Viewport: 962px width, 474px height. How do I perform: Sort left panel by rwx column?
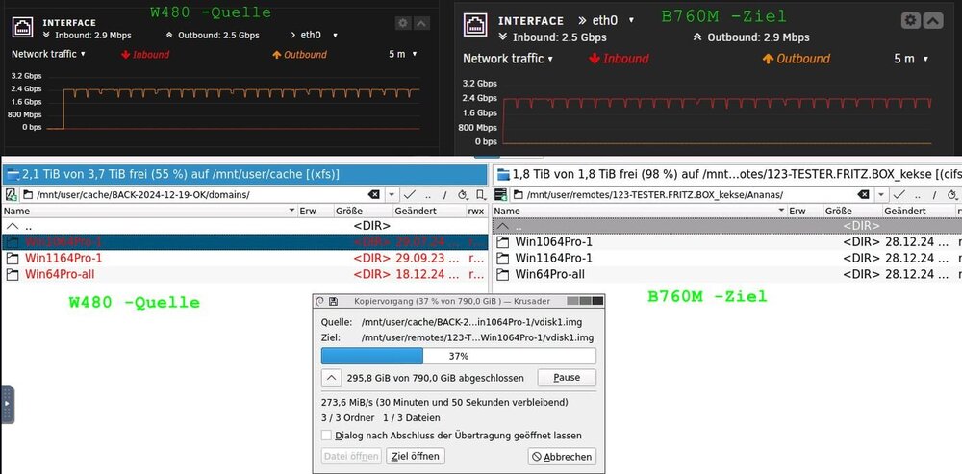[x=476, y=211]
